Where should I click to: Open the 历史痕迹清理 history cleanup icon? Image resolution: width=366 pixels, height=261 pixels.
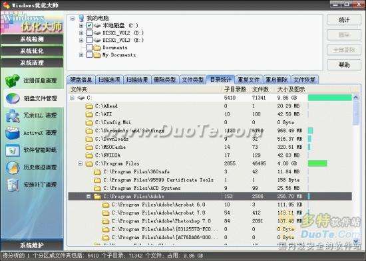13,167
